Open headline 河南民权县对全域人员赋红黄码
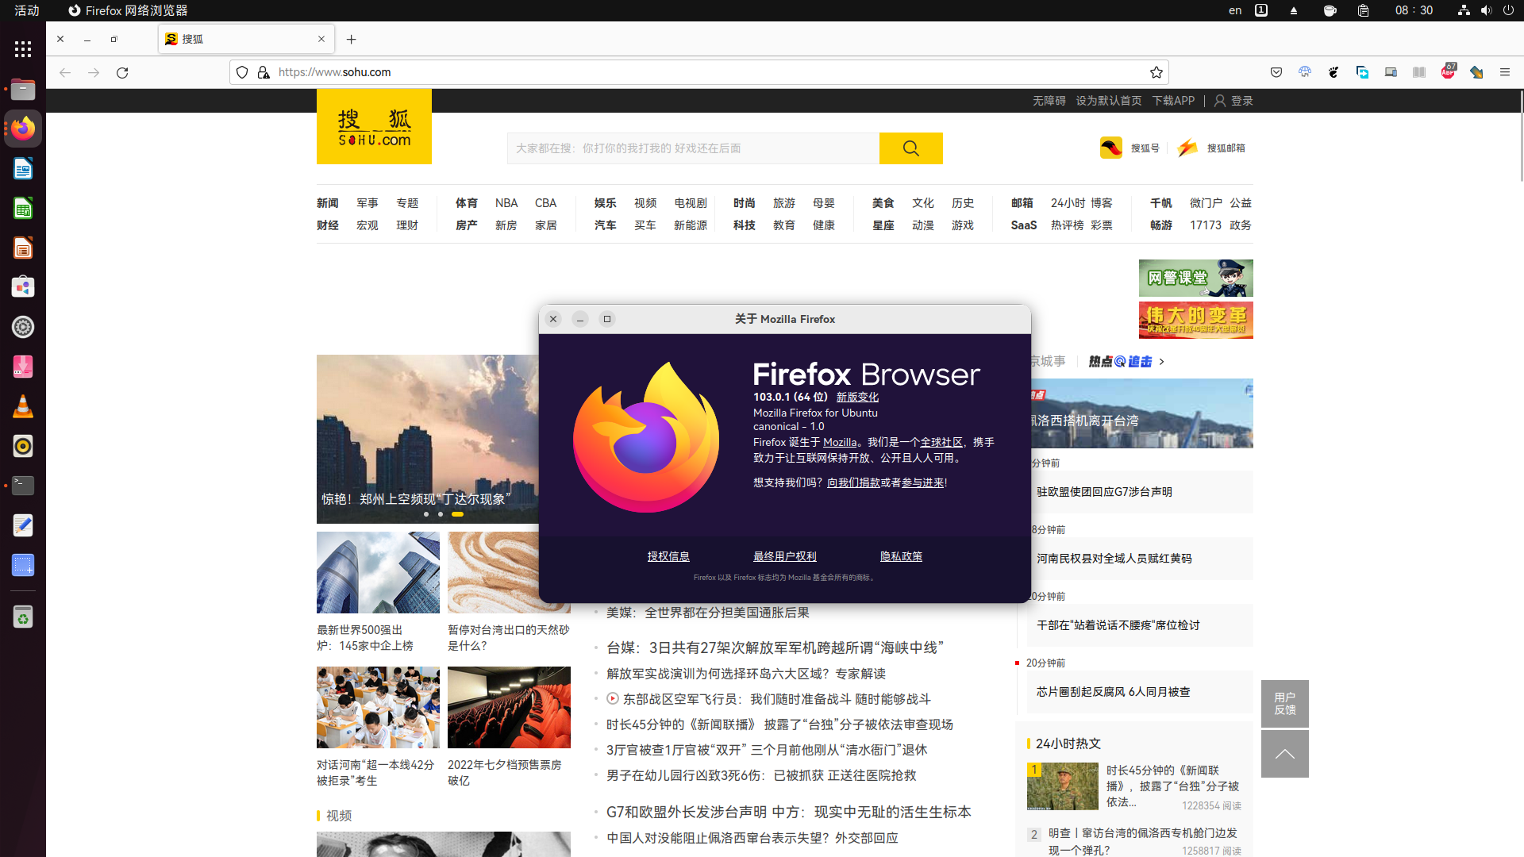 pyautogui.click(x=1114, y=559)
